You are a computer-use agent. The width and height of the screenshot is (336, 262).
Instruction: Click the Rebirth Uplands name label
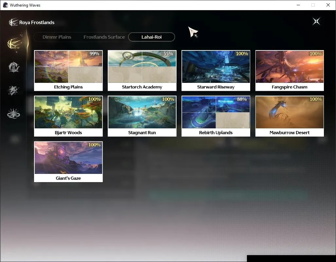(216, 133)
